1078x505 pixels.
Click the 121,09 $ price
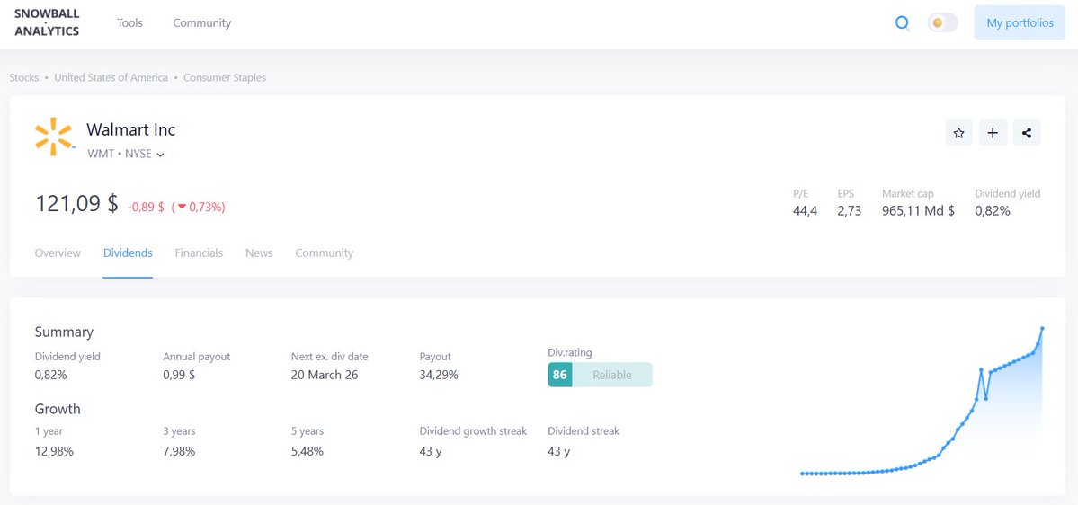[x=77, y=204]
